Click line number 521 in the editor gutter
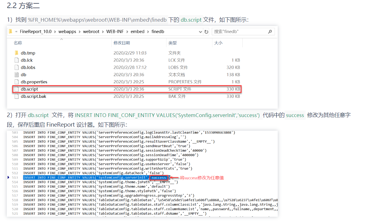Image resolution: width=370 pixels, height=222 pixels. coord(15,214)
